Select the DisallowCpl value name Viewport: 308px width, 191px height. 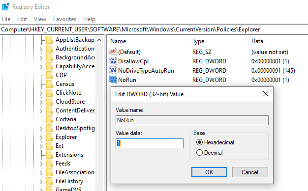pyautogui.click(x=133, y=61)
